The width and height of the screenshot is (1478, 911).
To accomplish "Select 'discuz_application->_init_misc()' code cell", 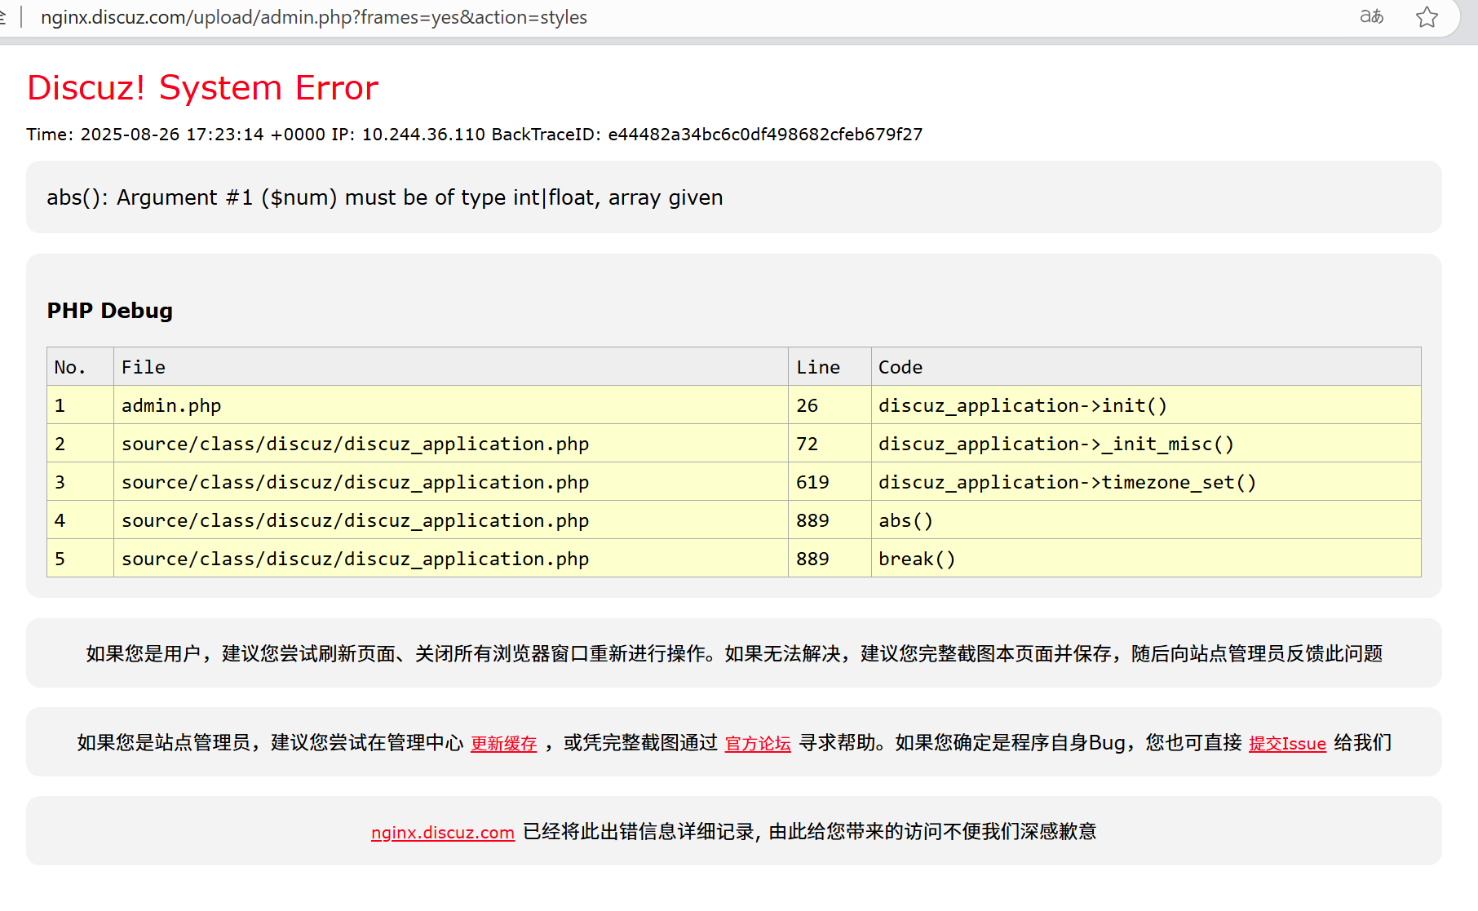I will pos(1146,444).
